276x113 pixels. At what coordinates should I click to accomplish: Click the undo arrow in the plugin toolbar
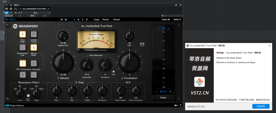[x=62, y=20]
